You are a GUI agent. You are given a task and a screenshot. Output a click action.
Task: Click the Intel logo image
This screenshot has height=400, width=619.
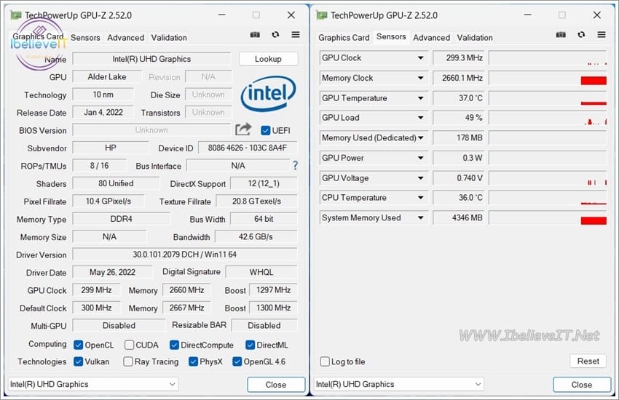[x=269, y=93]
